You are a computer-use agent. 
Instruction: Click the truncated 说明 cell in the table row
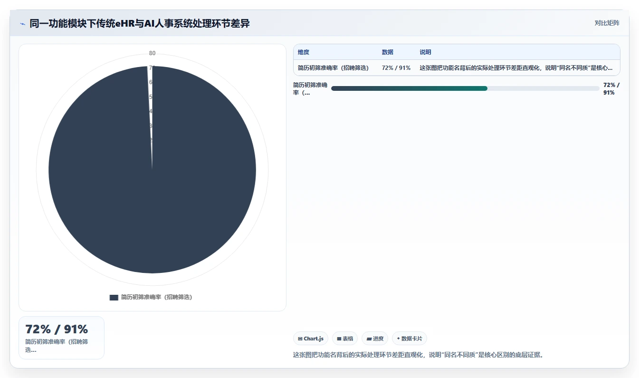pos(516,68)
